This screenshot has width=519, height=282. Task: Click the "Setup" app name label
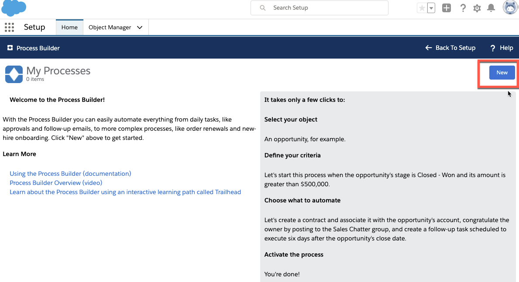pos(34,27)
